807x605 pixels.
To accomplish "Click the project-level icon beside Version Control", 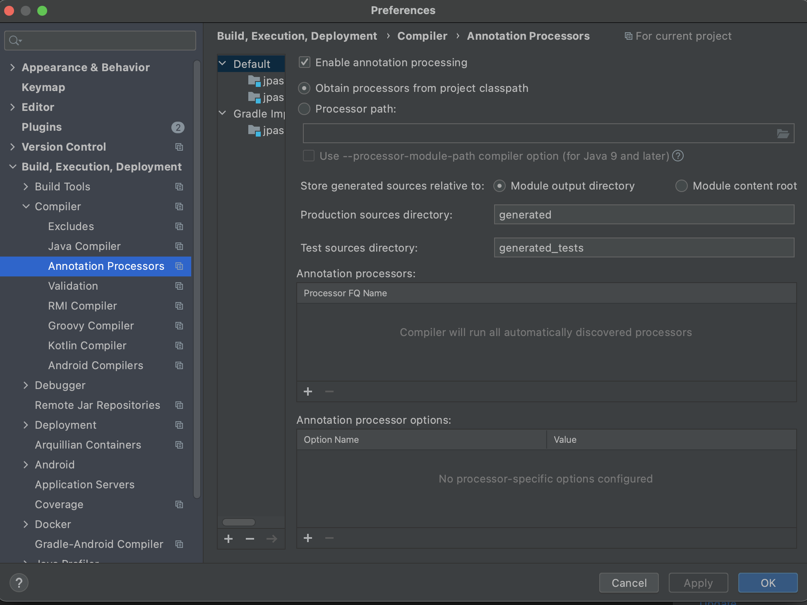I will [x=179, y=147].
